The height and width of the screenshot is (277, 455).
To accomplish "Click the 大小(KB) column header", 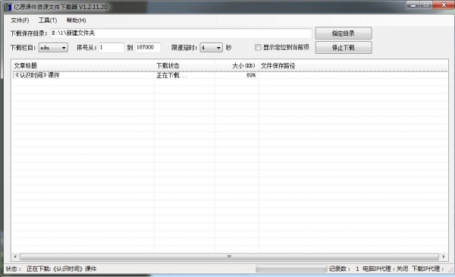I will point(237,65).
